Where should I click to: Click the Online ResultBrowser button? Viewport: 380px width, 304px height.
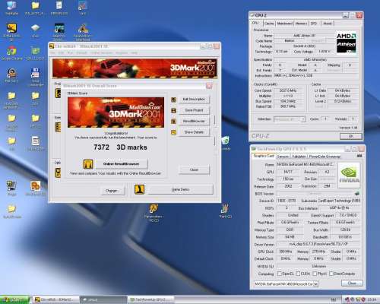click(x=121, y=164)
